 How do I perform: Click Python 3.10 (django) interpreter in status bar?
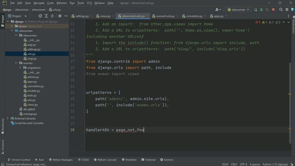click(x=275, y=164)
